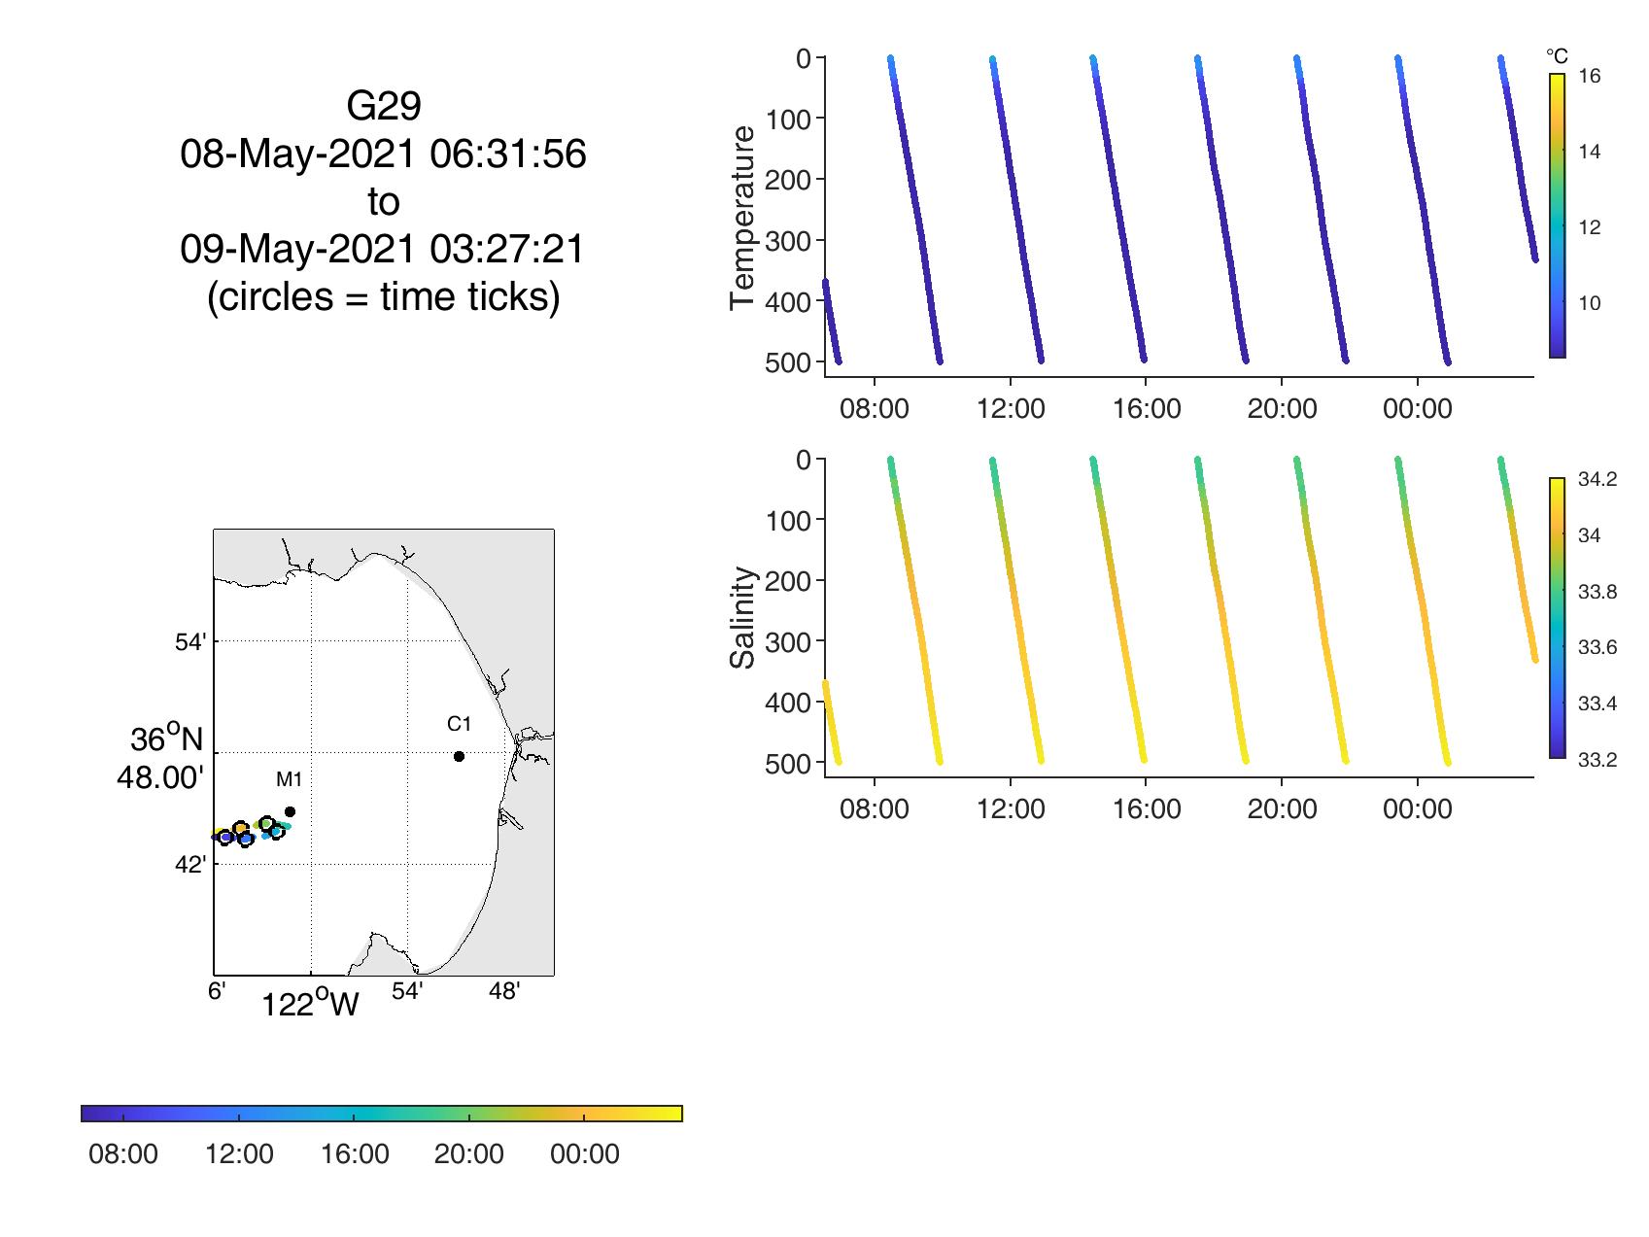The width and height of the screenshot is (1649, 1237).
Task: Click the G29 title text
Action: pos(383,106)
